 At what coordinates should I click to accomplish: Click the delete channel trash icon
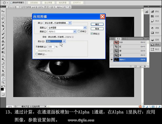click(145, 66)
